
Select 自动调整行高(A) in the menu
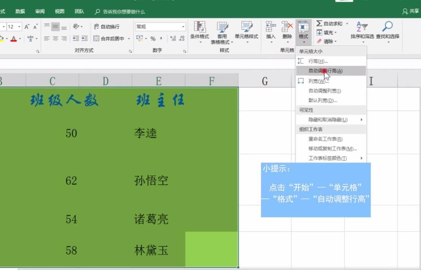(325, 71)
